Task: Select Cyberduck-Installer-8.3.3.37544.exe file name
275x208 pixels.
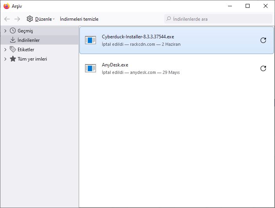Action: [138, 37]
